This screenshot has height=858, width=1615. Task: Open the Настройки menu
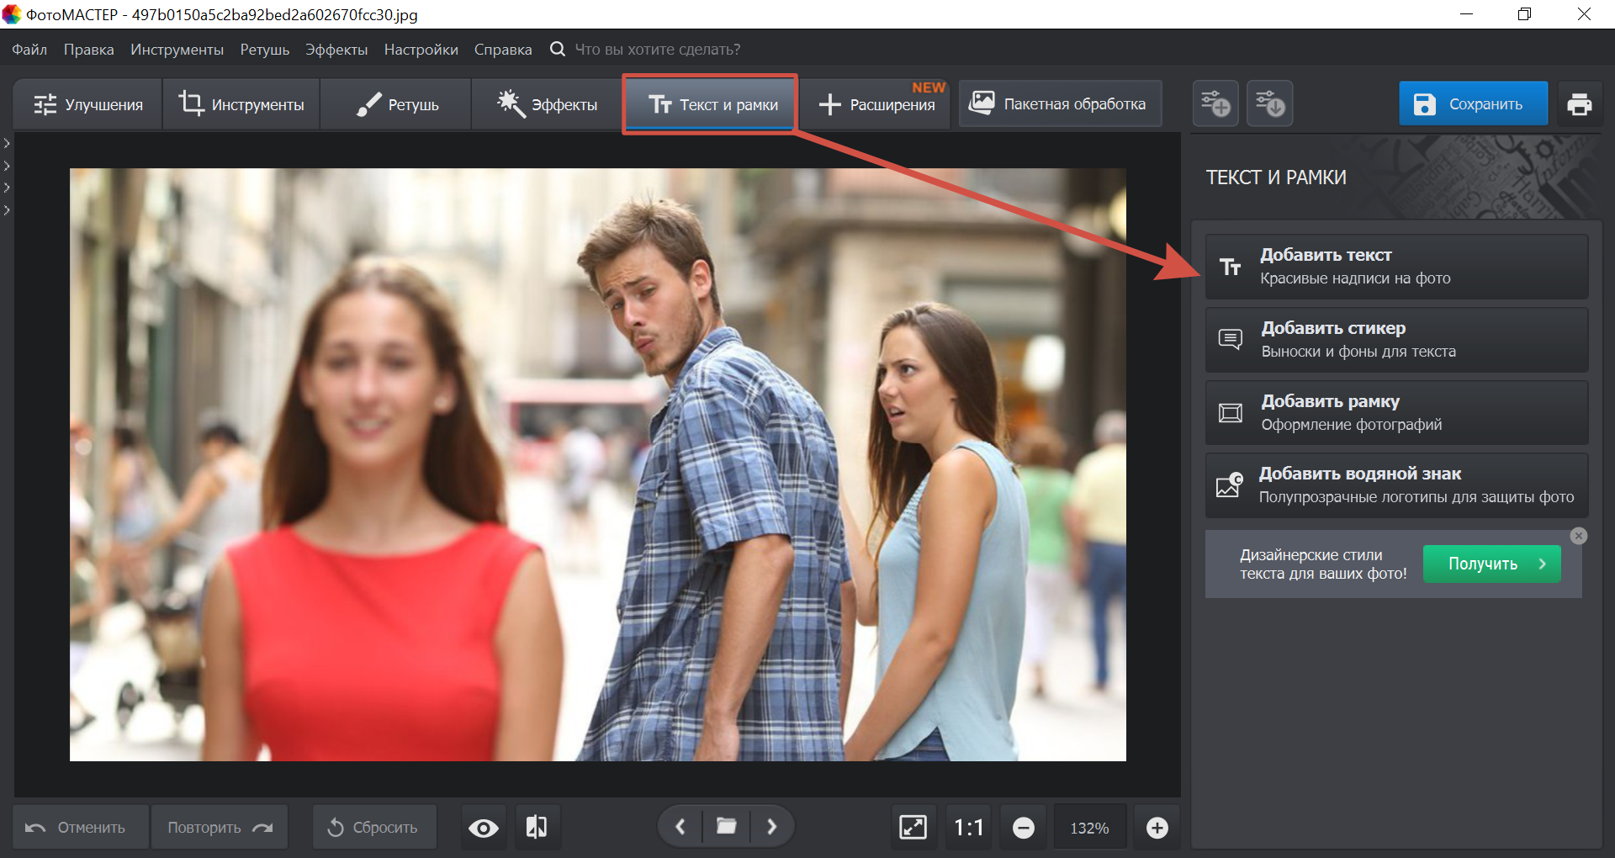[x=421, y=50]
